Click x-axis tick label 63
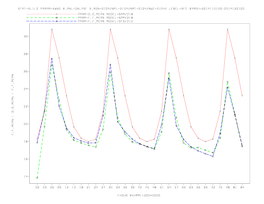Image resolution: width=264 pixels, height=204 pixels. 191,187
